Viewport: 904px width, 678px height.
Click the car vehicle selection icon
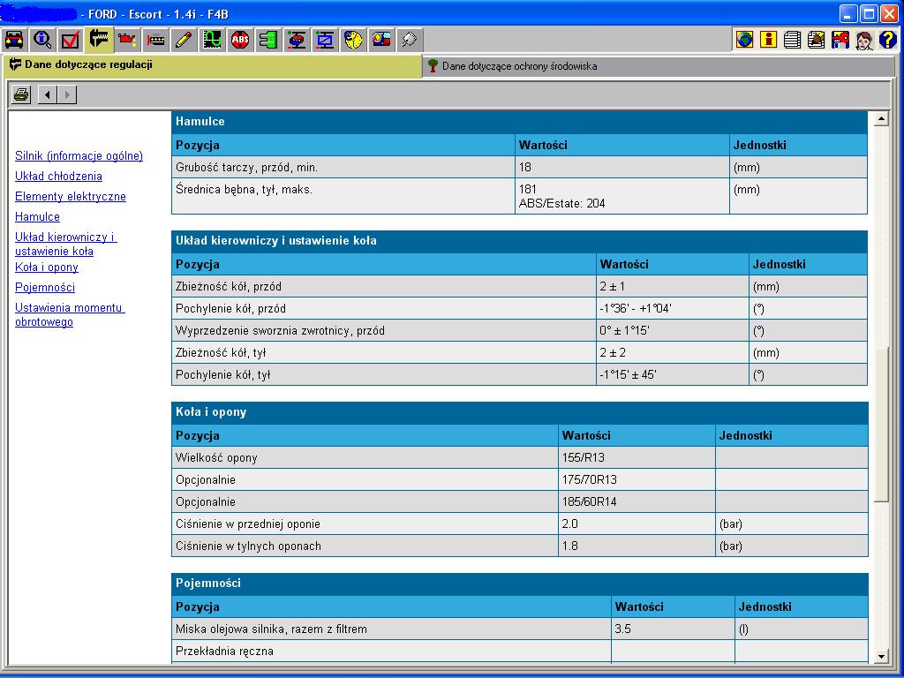point(14,40)
